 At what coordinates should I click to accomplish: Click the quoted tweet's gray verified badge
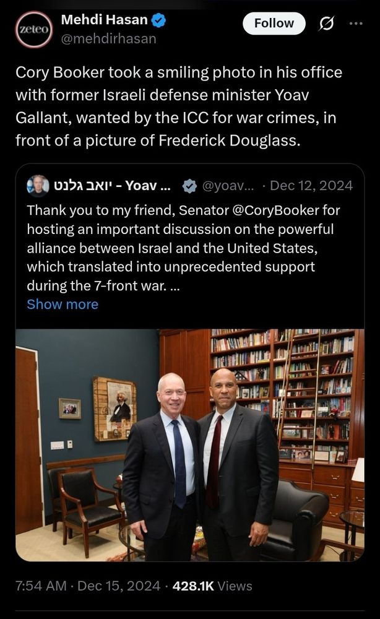190,186
